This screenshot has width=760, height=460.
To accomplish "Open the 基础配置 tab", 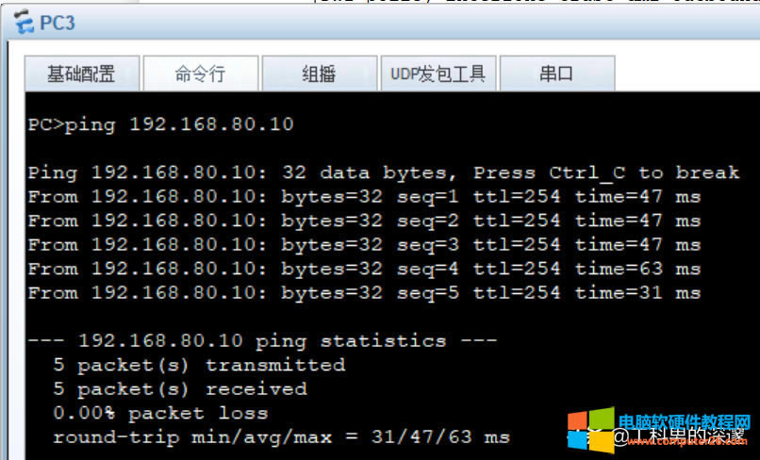I will tap(82, 74).
